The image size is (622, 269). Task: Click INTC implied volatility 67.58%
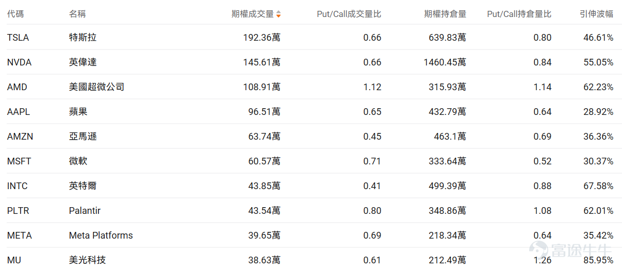599,186
